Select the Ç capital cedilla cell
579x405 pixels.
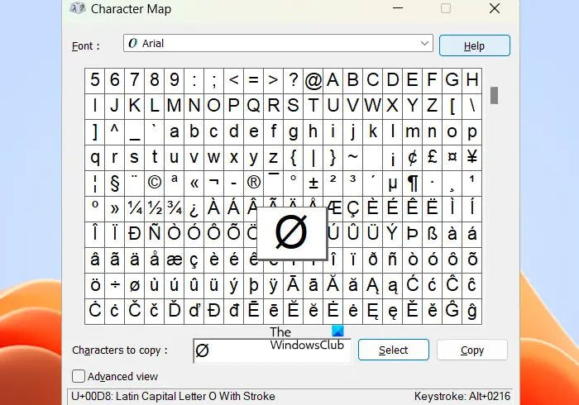pyautogui.click(x=353, y=209)
